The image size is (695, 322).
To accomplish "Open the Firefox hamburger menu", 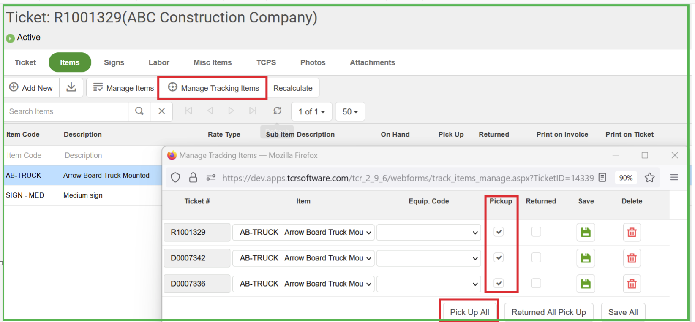I will coord(674,178).
